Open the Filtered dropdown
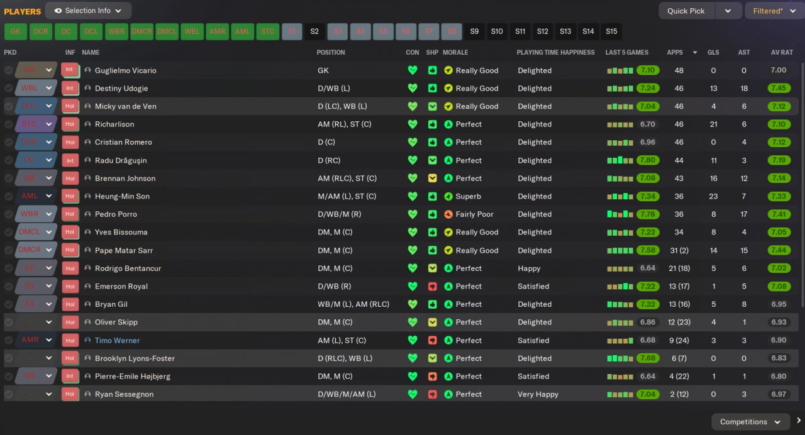 click(775, 11)
